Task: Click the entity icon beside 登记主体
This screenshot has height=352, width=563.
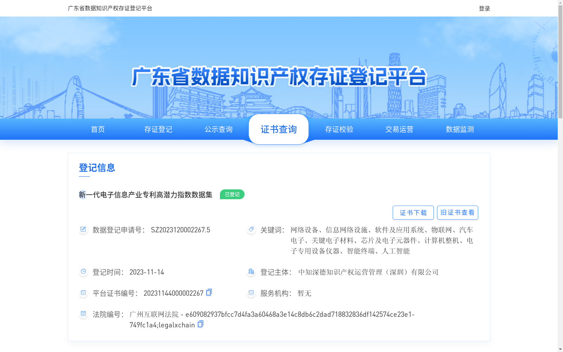Action: click(x=251, y=272)
